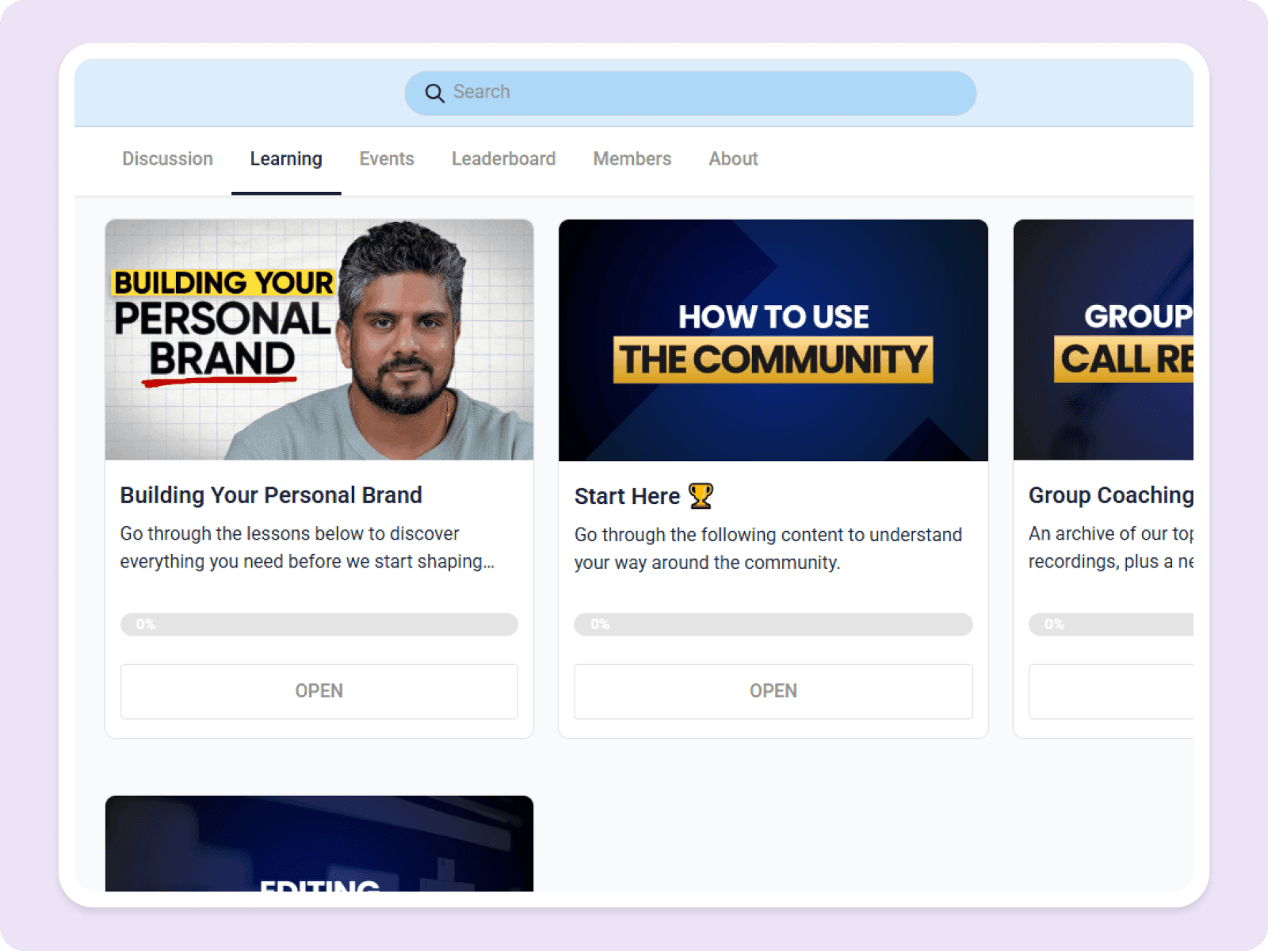The width and height of the screenshot is (1268, 951).
Task: Click the Editing course thumbnail
Action: coord(319,843)
